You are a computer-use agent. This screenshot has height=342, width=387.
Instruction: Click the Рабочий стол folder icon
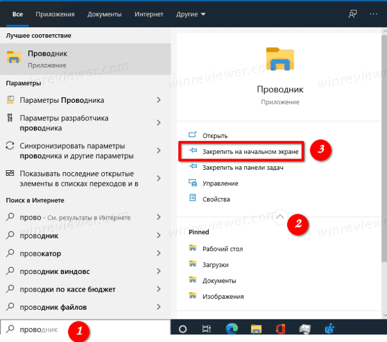[192, 248]
